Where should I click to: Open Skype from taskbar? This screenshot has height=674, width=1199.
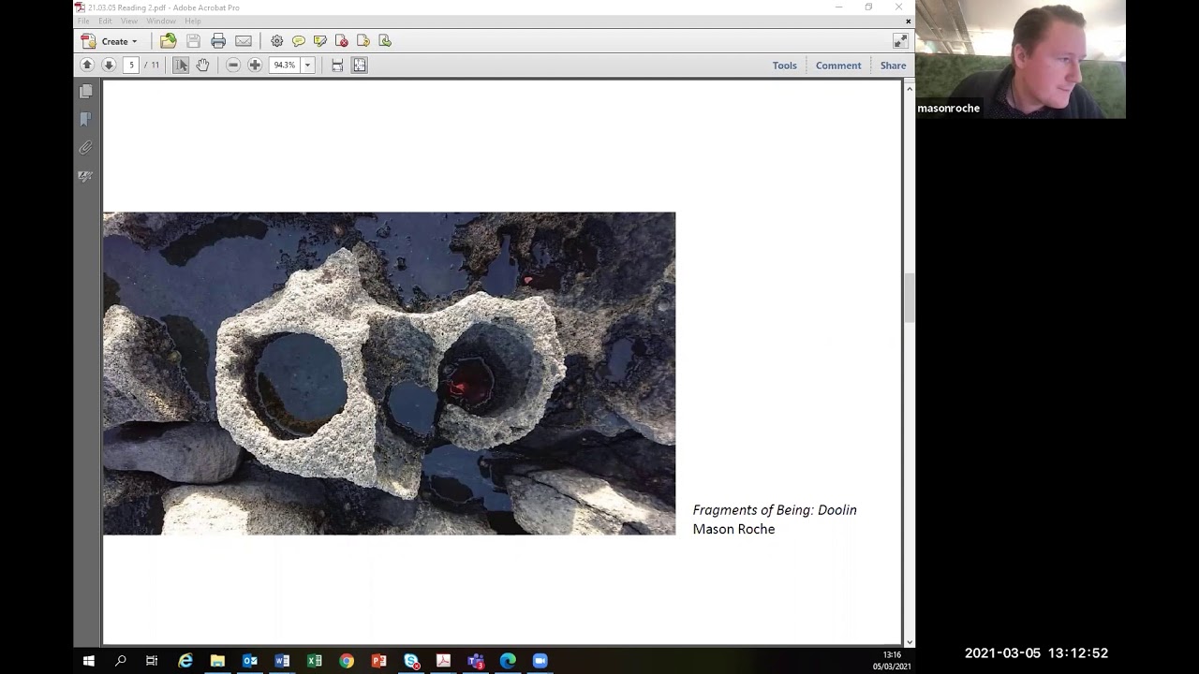411,661
